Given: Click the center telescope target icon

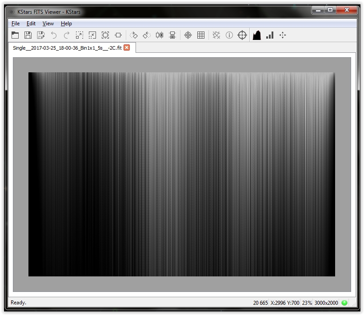Looking at the screenshot, I should tap(242, 35).
